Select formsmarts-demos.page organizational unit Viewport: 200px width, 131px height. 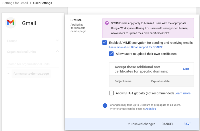coord(31,74)
